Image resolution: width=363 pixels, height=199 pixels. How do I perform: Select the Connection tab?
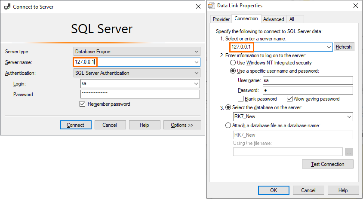click(246, 18)
